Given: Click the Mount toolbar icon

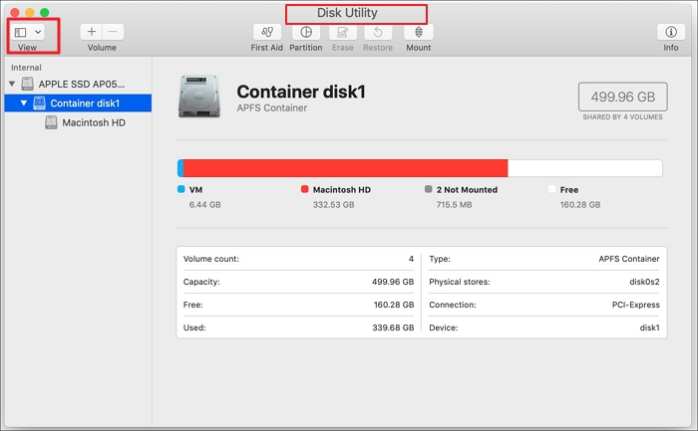Looking at the screenshot, I should click(419, 32).
